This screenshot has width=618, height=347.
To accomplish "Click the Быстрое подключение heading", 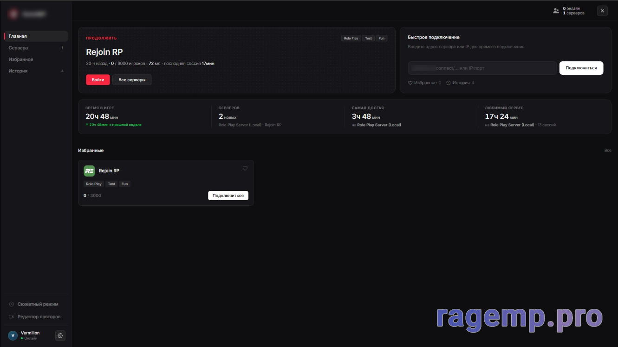I will point(434,37).
